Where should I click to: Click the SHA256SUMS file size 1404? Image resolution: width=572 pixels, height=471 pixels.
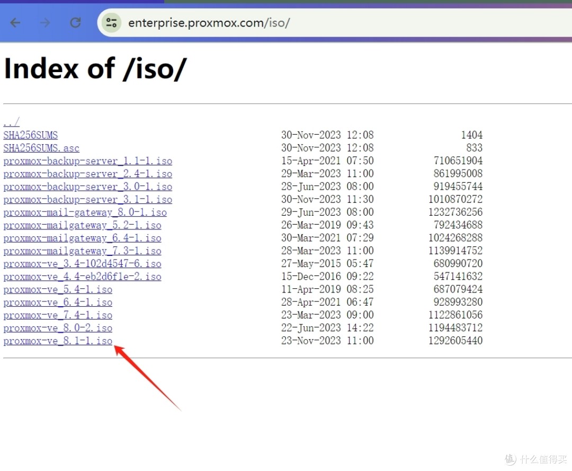tap(472, 135)
